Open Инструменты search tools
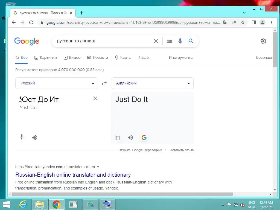The width and height of the screenshot is (280, 210). click(x=181, y=57)
